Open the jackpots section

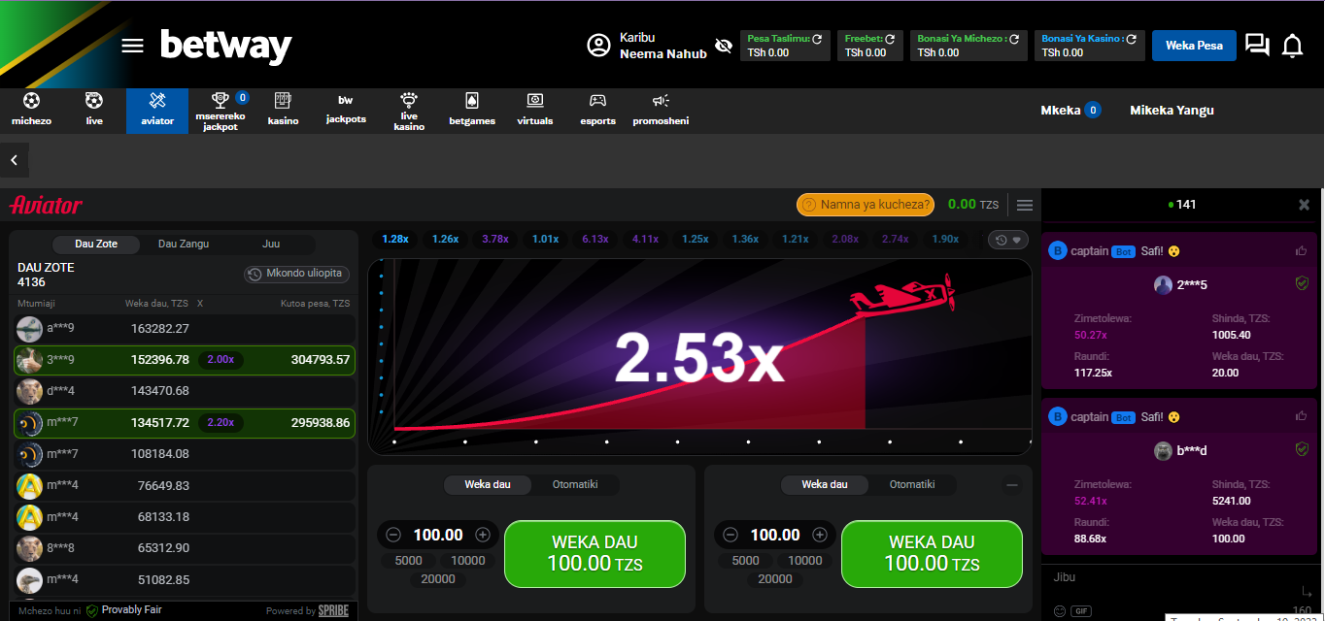click(x=346, y=110)
